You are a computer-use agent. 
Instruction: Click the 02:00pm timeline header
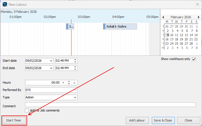click(50, 17)
